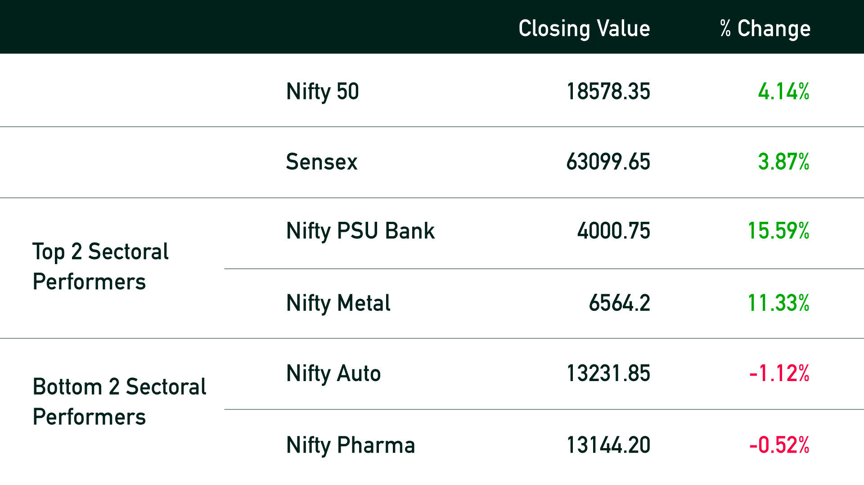This screenshot has width=864, height=485.
Task: Click Sensex closing value 63099.65
Action: pyautogui.click(x=608, y=162)
